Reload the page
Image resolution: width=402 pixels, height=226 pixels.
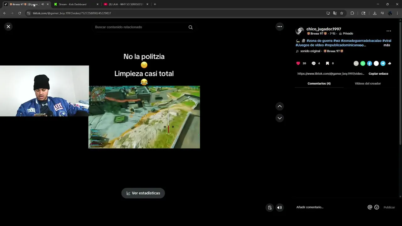[x=19, y=13]
